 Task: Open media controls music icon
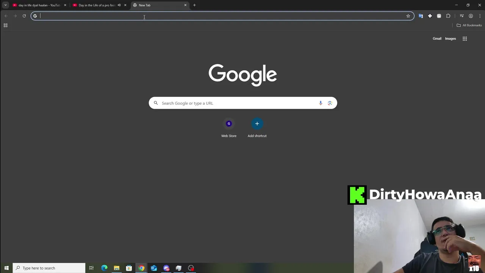pos(462,16)
